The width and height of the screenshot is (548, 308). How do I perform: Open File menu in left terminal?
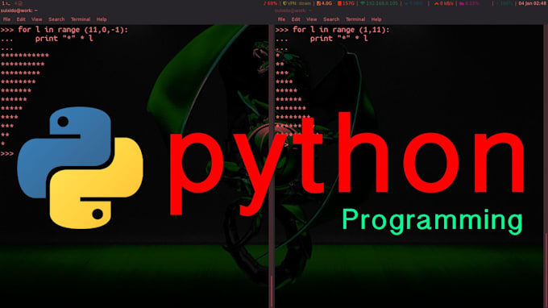6,19
